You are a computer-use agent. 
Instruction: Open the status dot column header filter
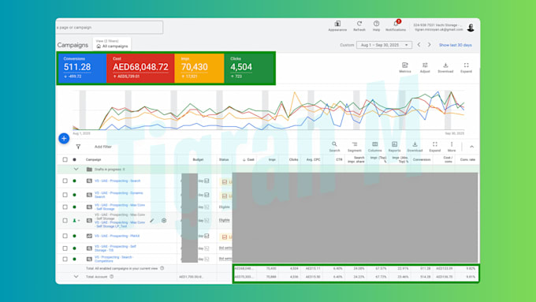coord(75,160)
